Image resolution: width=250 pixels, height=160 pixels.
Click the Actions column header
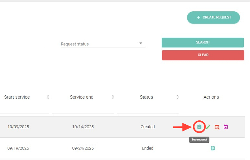(x=211, y=97)
